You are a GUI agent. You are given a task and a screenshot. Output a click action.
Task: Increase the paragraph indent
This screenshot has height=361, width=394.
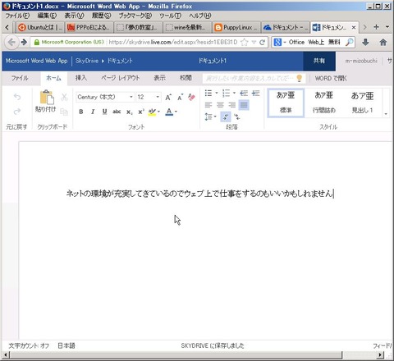point(255,94)
